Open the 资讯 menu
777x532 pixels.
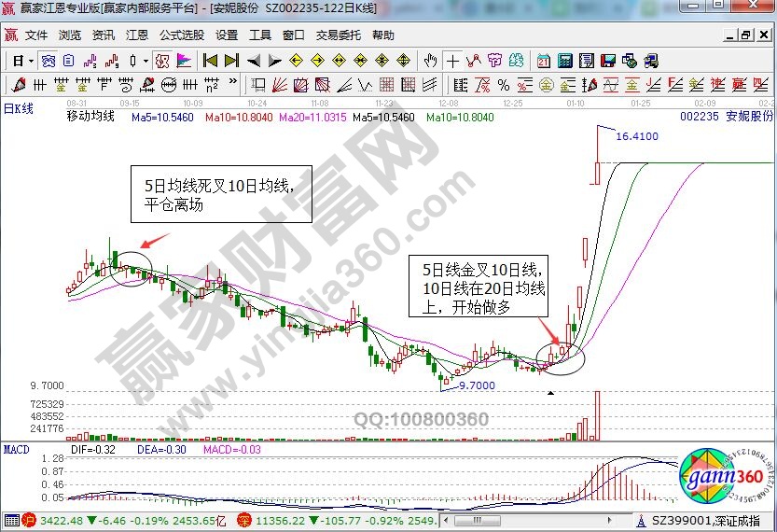click(103, 35)
